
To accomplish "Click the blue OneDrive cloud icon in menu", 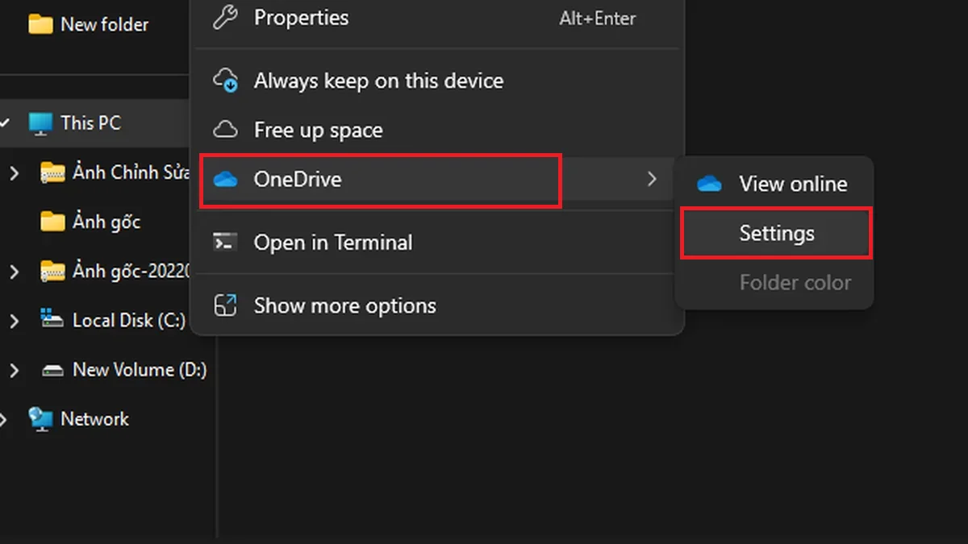I will (225, 180).
